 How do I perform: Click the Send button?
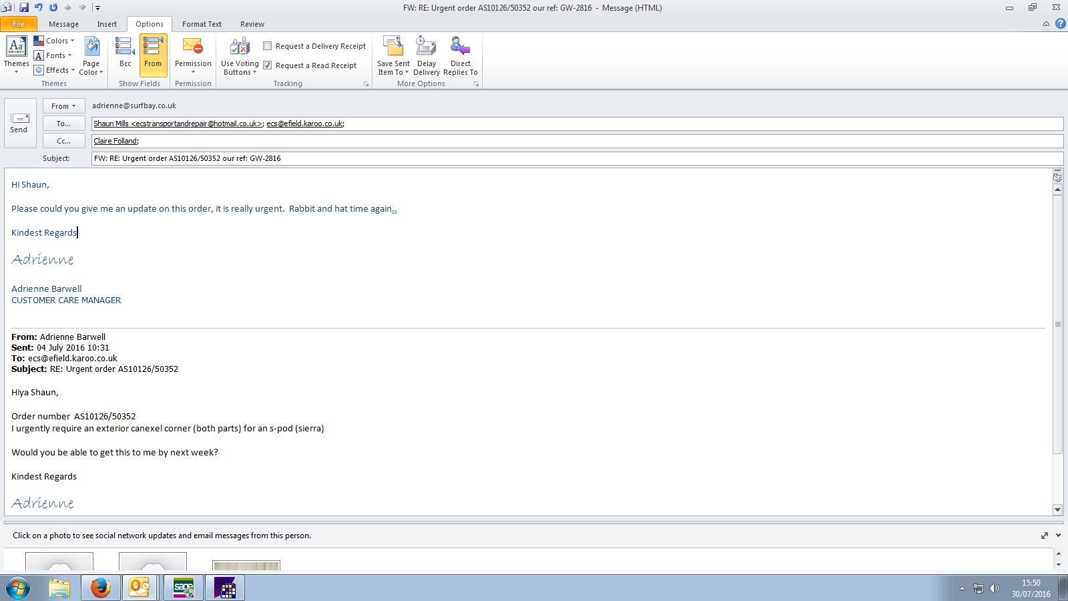(x=19, y=123)
